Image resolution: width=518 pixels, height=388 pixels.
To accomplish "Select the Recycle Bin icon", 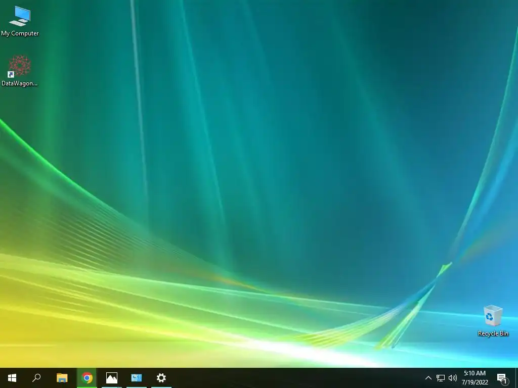I will tap(493, 321).
